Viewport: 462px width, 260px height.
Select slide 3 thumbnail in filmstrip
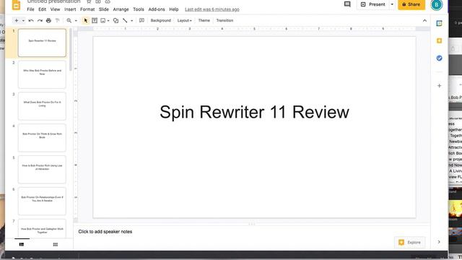point(42,106)
